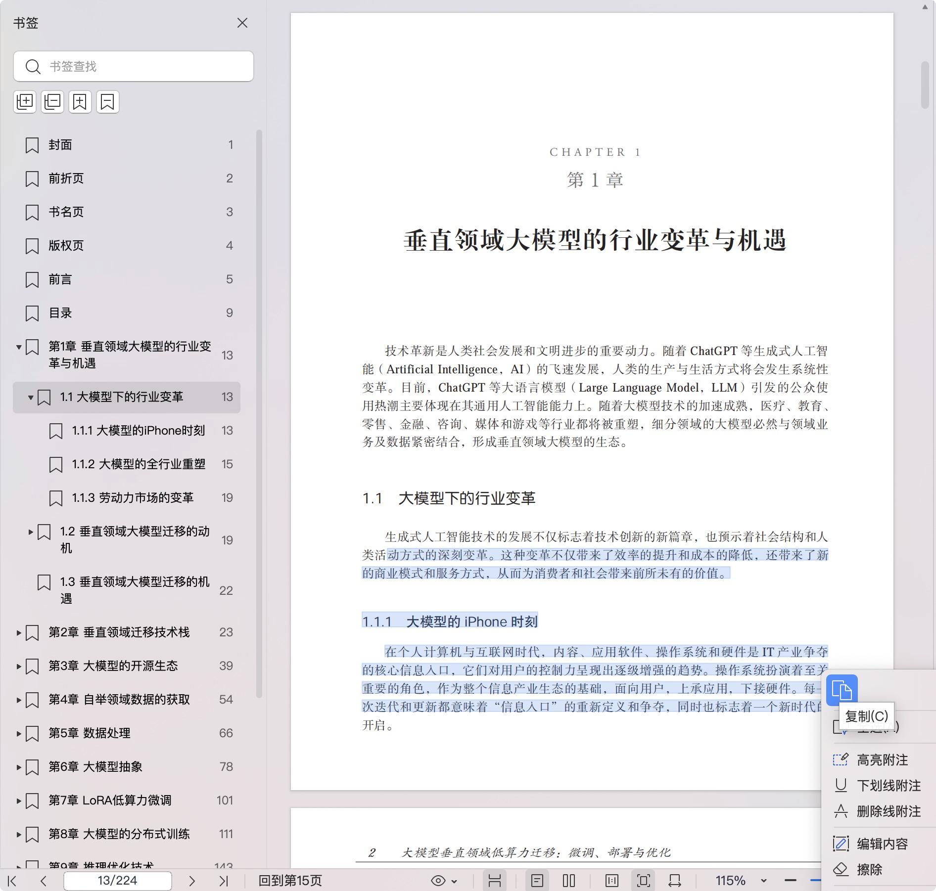The height and width of the screenshot is (891, 936).
Task: Click the add bookmark icon
Action: [80, 102]
